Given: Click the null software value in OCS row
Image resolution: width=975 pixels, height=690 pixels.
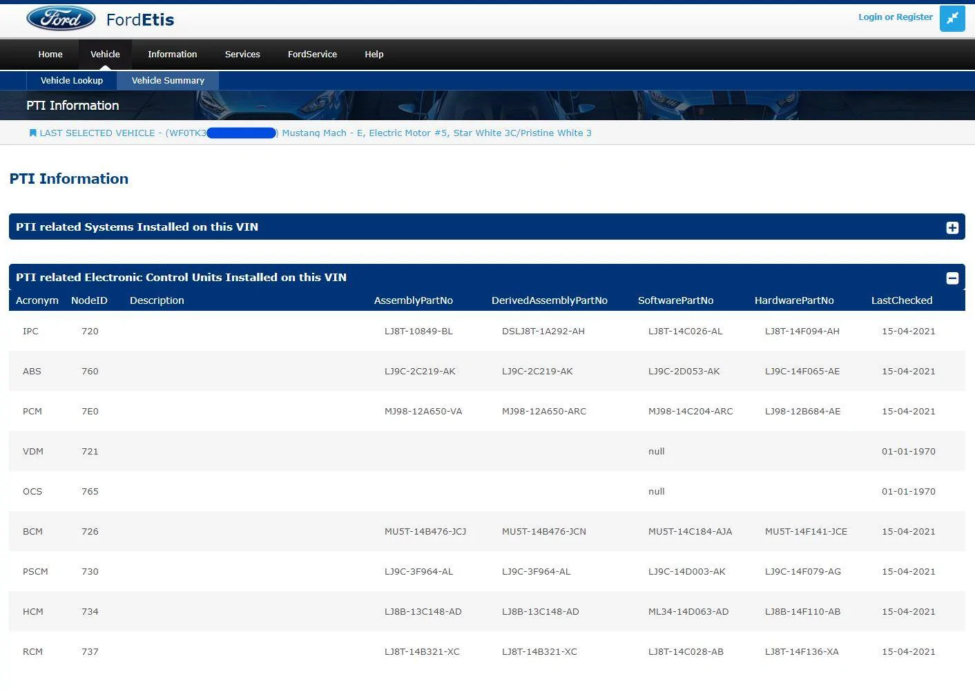Looking at the screenshot, I should (x=657, y=491).
